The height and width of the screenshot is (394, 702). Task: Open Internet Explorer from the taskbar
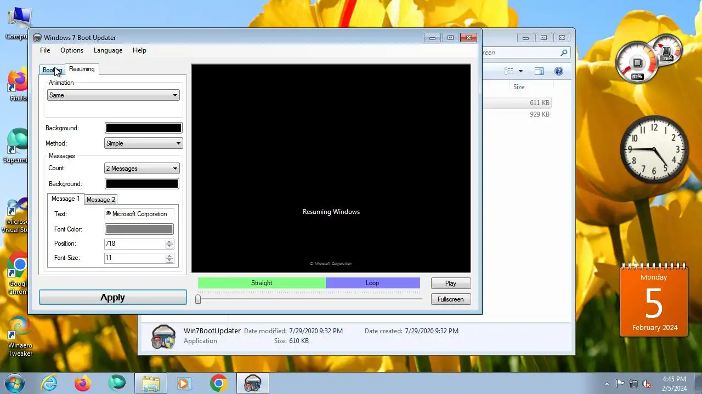tap(49, 384)
